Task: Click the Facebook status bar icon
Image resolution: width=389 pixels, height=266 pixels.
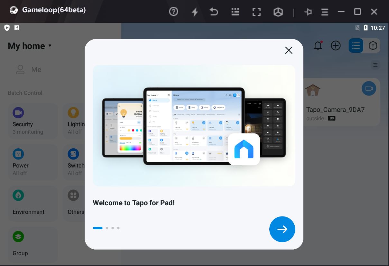Action: 17,28
